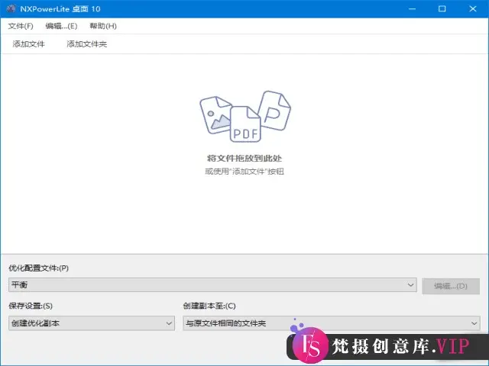
Task: Open the 创建副本至 dropdown with 与原文件相同的文件夹
Action: [x=331, y=323]
